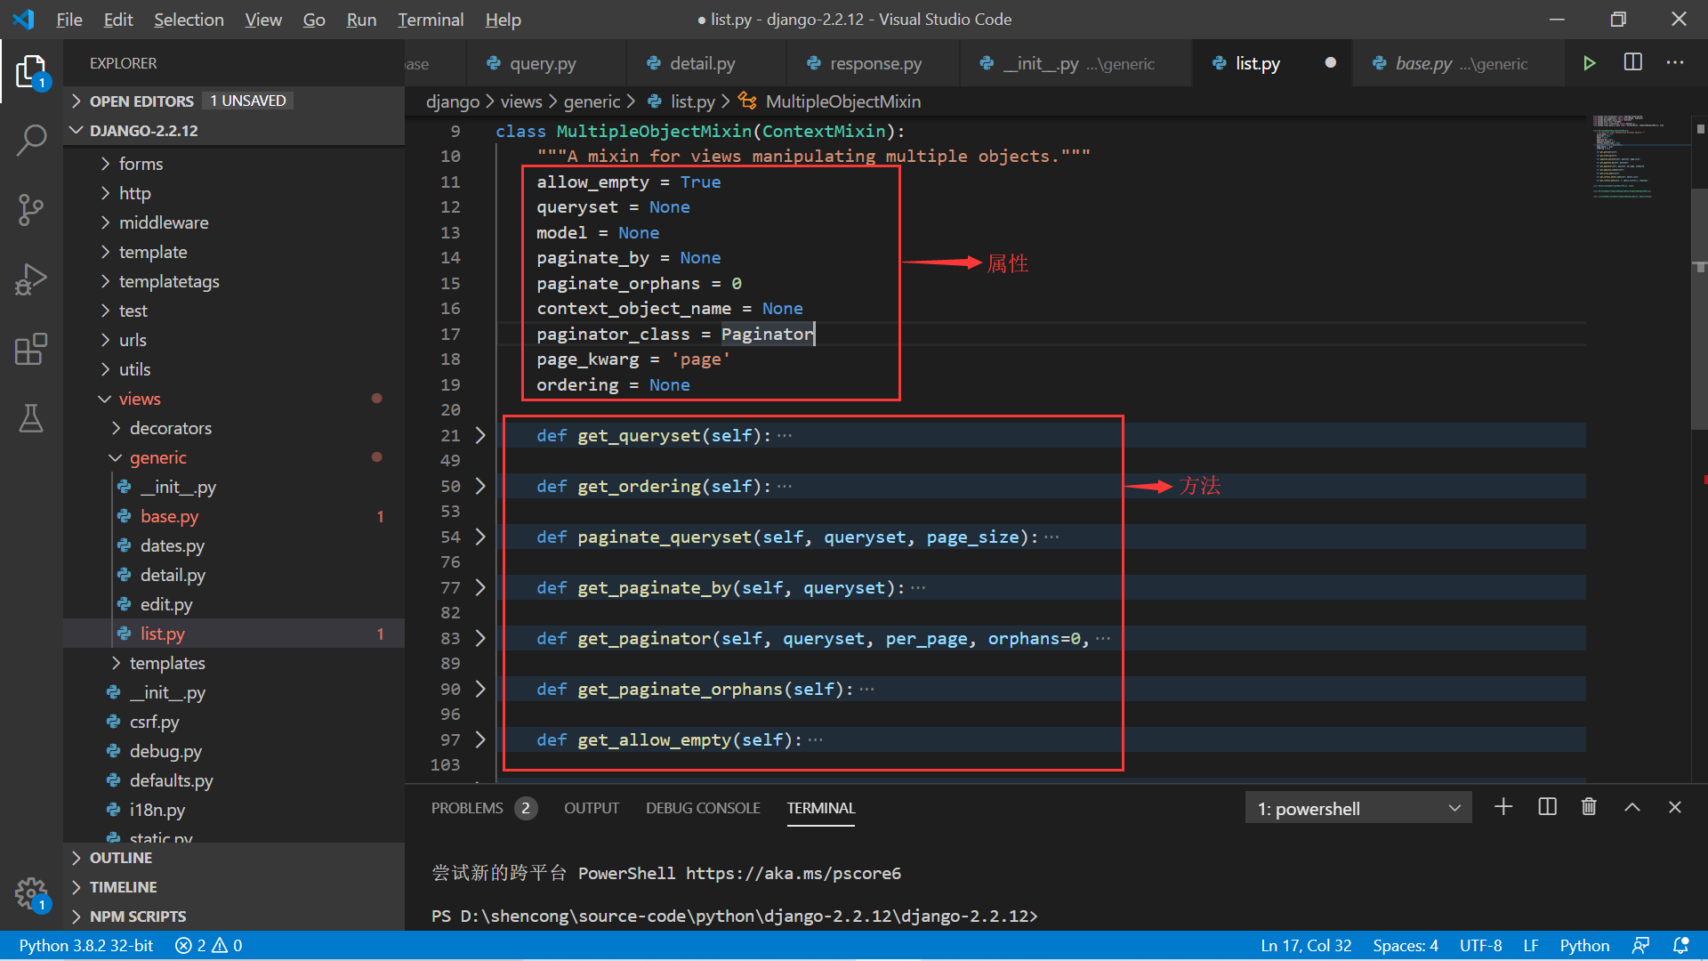Unfold get_paginate_by method at line 77
The image size is (1708, 961).
[x=480, y=587]
